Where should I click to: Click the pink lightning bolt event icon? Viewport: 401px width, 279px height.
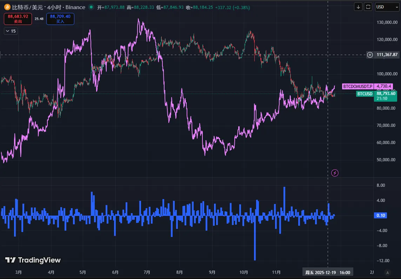tap(335, 172)
